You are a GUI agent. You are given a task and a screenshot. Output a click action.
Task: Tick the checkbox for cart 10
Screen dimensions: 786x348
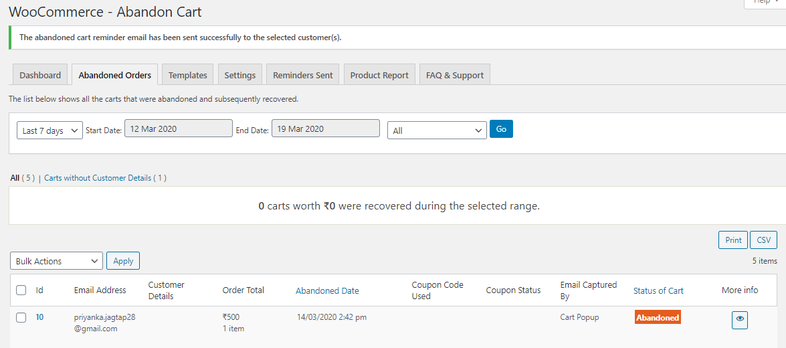(x=21, y=317)
